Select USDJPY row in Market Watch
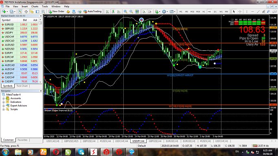The image size is (278, 156). tap(20, 33)
